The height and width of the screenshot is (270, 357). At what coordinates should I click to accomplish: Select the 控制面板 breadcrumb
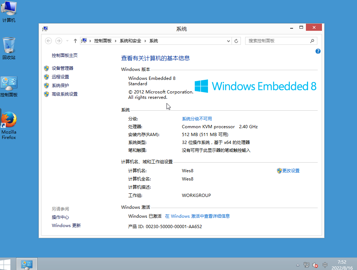click(103, 41)
